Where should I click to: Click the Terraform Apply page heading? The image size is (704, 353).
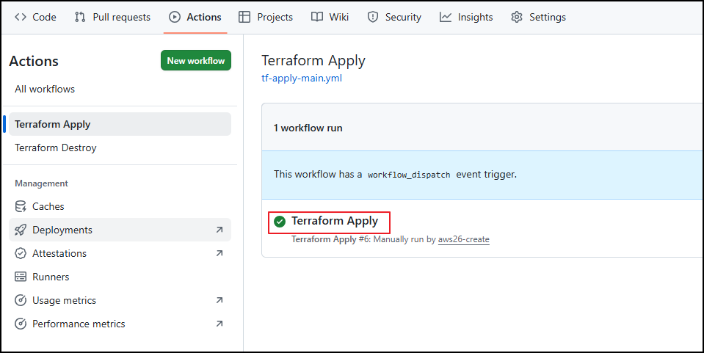pos(313,60)
